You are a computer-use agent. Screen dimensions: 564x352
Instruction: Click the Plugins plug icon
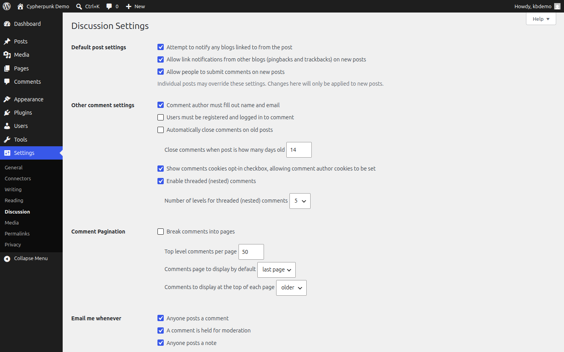coord(7,113)
